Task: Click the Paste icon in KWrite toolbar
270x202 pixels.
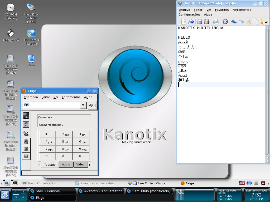Action: 262,22
